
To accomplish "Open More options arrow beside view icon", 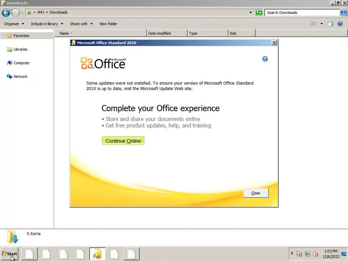I will point(321,24).
